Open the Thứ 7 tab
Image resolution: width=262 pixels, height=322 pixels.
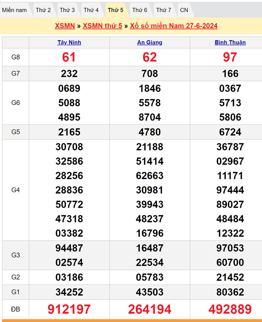pyautogui.click(x=163, y=10)
